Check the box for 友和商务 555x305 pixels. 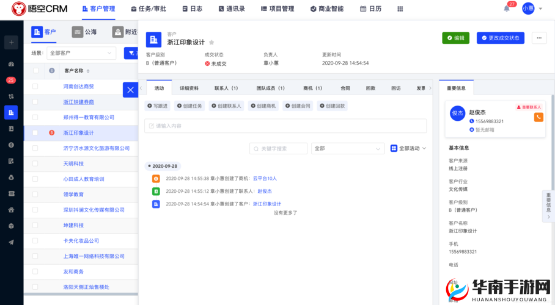pyautogui.click(x=35, y=271)
